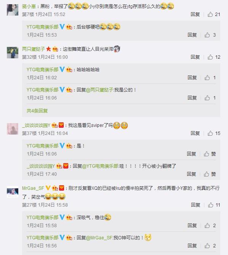Click the @YTG电竞俱乐部 mention in 17:40 reply
Image resolution: width=228 pixels, height=255 pixels.
click(100, 166)
